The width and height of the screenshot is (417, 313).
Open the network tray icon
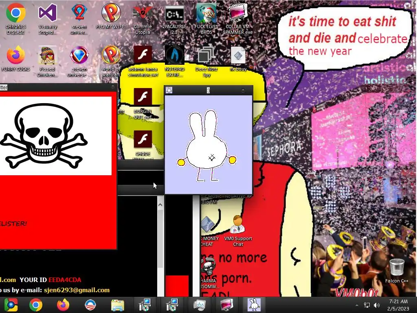[x=367, y=305]
